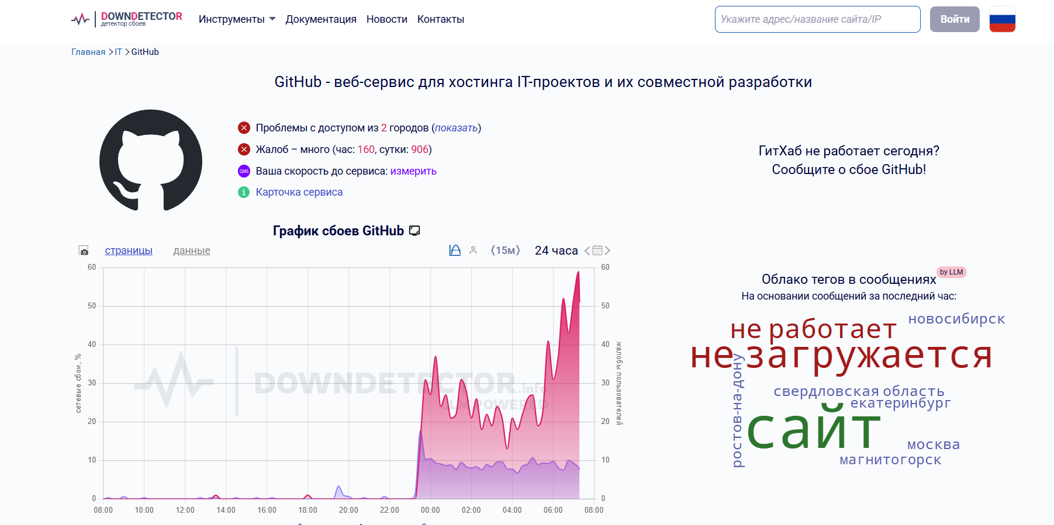The height and width of the screenshot is (525, 1054).
Task: Click the red X icon beside access problems
Action: tap(244, 128)
